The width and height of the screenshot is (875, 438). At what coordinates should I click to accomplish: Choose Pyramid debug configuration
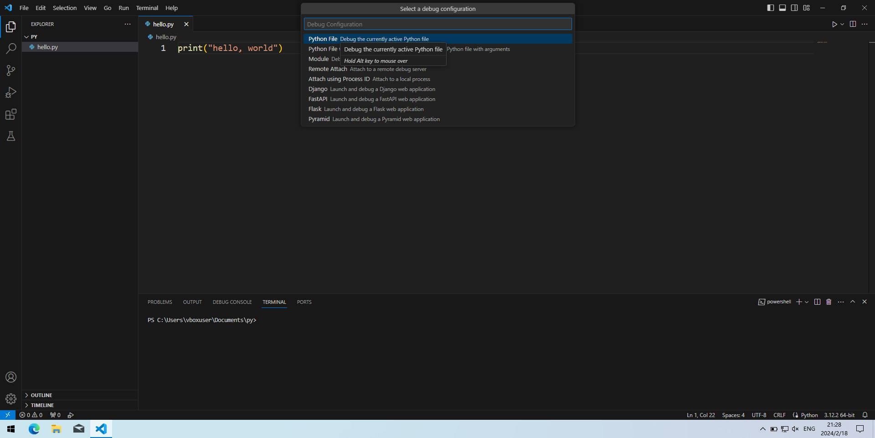pyautogui.click(x=437, y=119)
